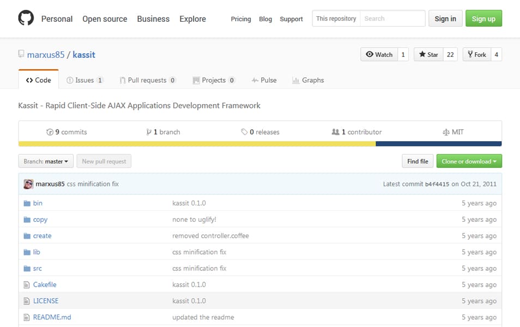Fork the kassit repository

[x=476, y=55]
